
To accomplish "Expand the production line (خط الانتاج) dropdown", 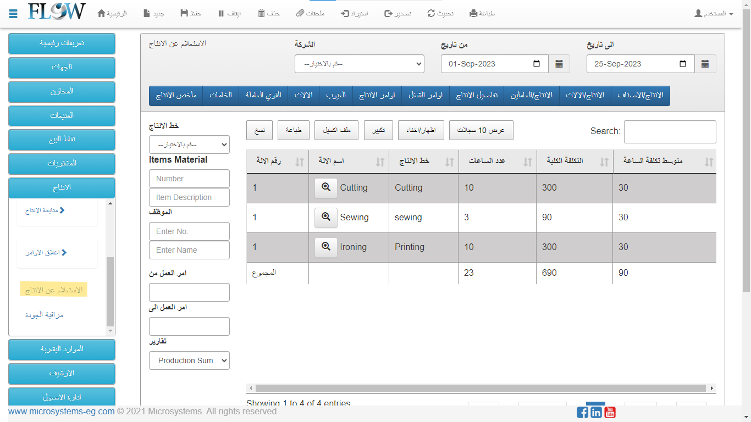I will pyautogui.click(x=189, y=145).
